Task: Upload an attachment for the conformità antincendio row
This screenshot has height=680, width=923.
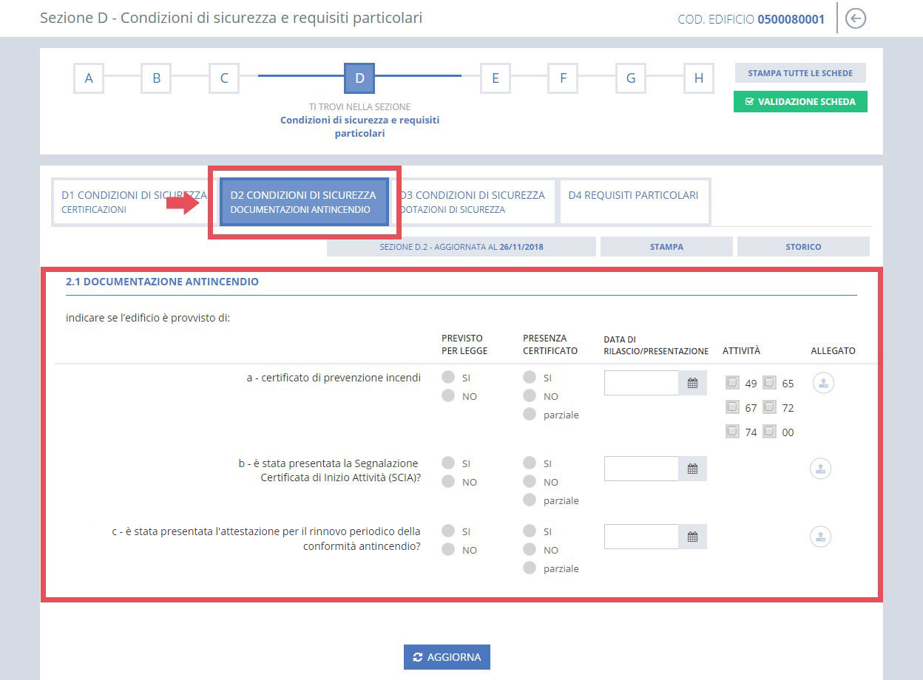Action: click(x=820, y=537)
